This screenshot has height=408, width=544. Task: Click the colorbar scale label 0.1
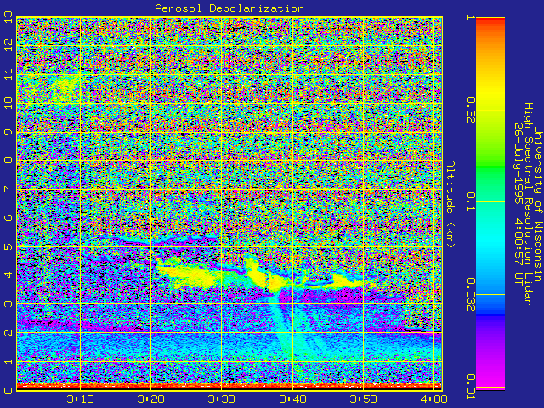pyautogui.click(x=470, y=201)
